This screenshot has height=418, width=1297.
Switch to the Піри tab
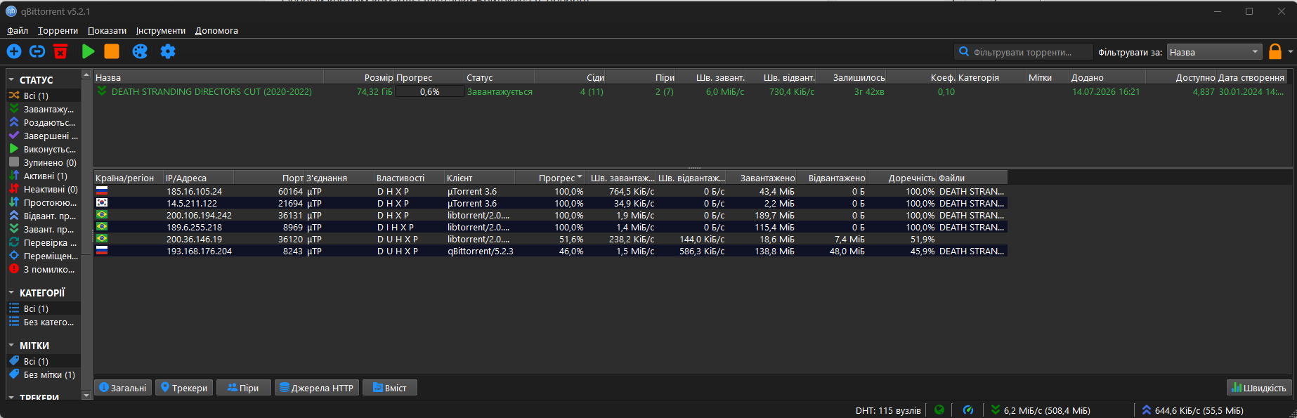coord(244,388)
